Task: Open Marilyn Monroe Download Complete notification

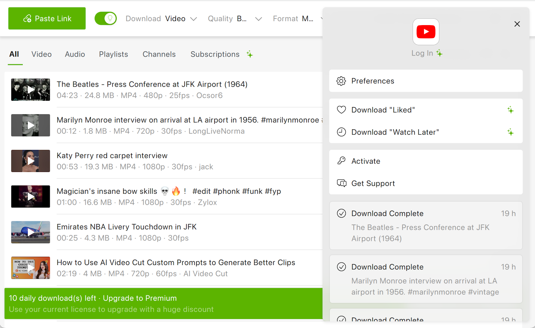Action: 426,279
